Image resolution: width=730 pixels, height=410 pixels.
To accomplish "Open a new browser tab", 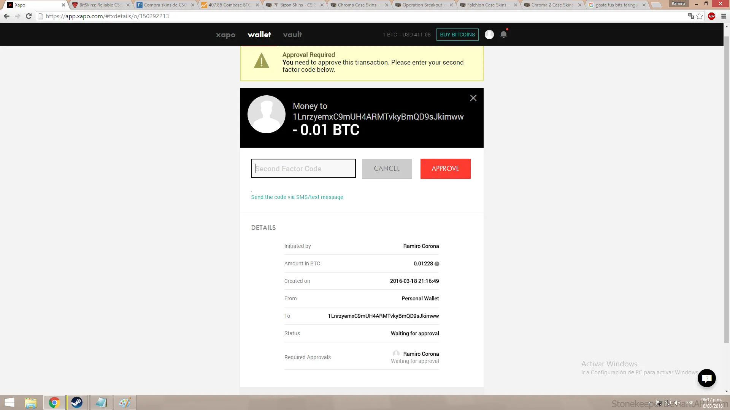I will pyautogui.click(x=656, y=5).
